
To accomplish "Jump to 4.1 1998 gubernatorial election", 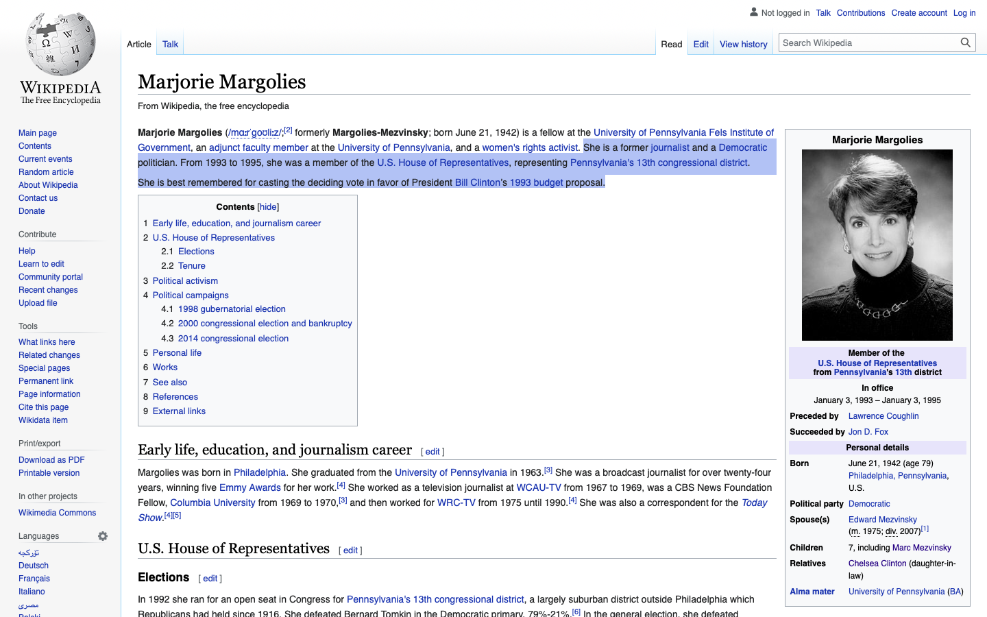I will click(223, 309).
